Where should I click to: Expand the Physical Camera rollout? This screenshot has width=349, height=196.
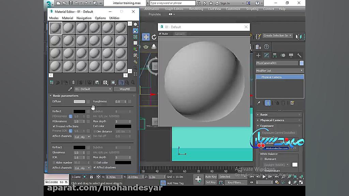(273, 120)
